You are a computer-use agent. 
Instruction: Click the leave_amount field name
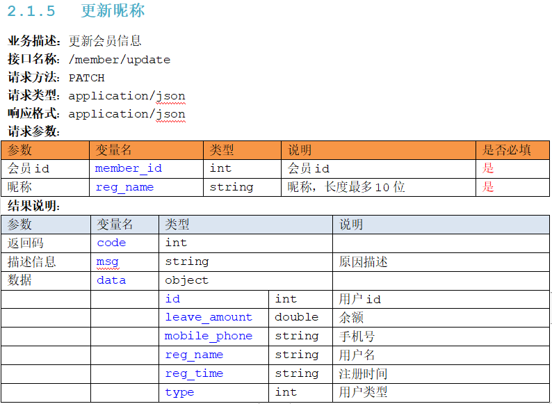pyautogui.click(x=209, y=317)
